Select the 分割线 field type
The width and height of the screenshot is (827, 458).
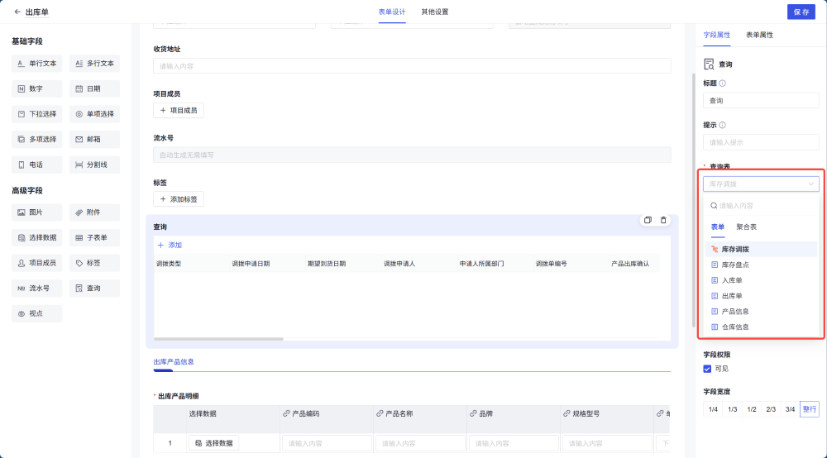pos(94,165)
